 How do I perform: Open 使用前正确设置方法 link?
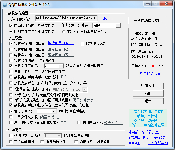tap(143, 132)
